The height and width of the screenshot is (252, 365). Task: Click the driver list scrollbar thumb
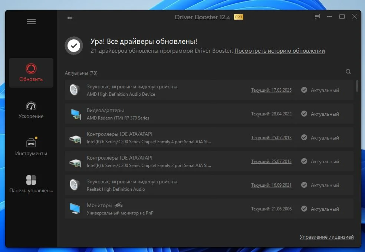point(357,86)
